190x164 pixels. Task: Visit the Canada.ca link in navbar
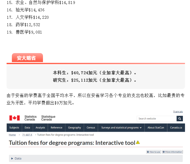[x=176, y=128]
